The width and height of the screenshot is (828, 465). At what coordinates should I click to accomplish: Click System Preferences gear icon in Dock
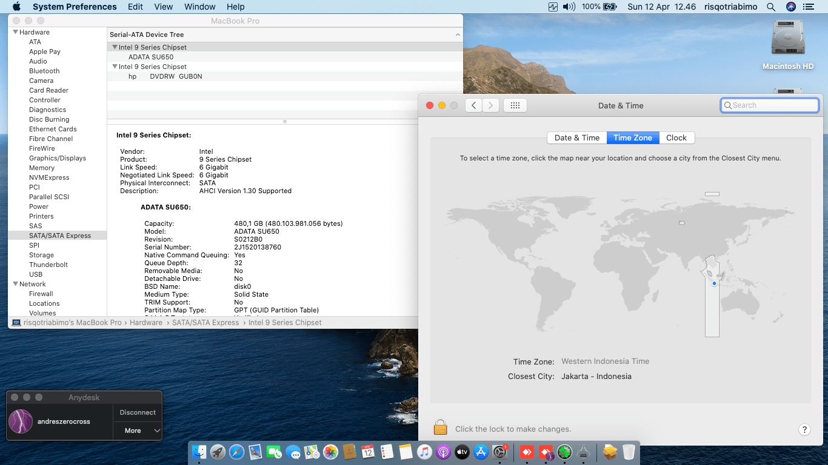pyautogui.click(x=500, y=452)
